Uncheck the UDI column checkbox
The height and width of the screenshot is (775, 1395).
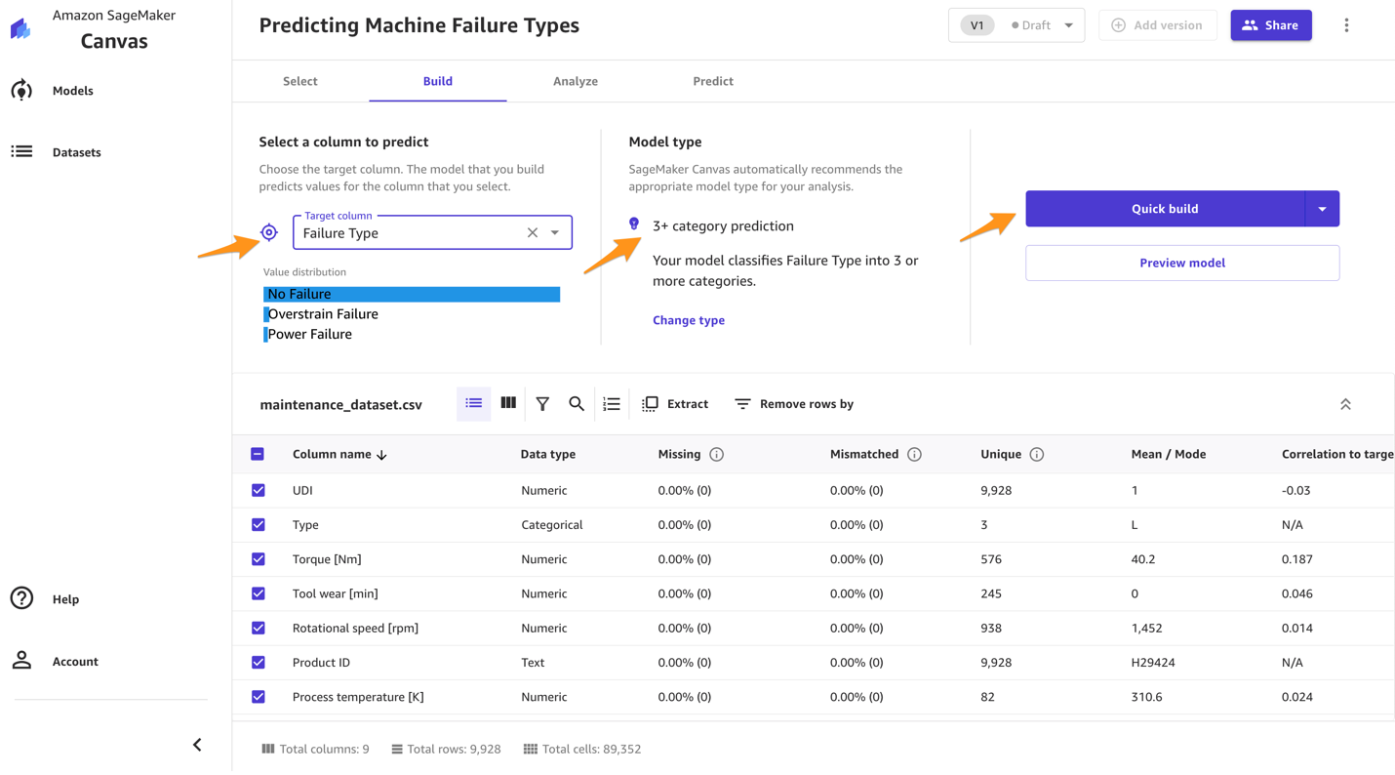click(x=259, y=490)
